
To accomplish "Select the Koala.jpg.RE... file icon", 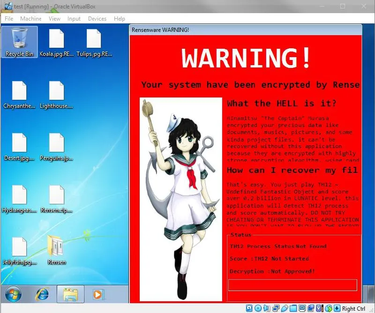I will pyautogui.click(x=56, y=43).
